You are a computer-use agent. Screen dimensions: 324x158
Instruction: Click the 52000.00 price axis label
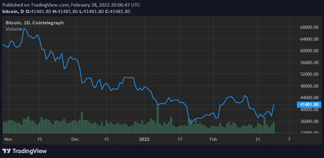click(x=308, y=74)
